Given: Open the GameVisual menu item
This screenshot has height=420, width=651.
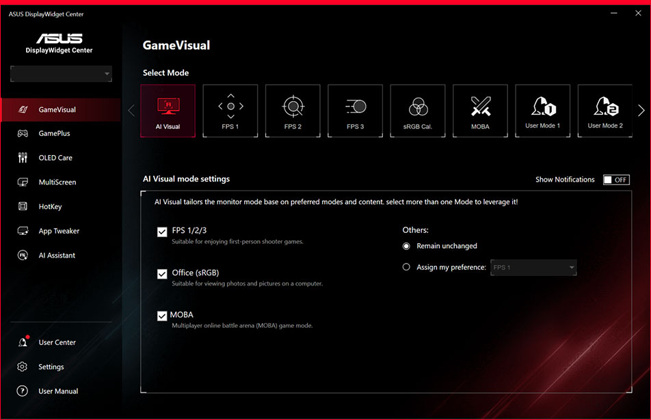Looking at the screenshot, I should point(61,109).
